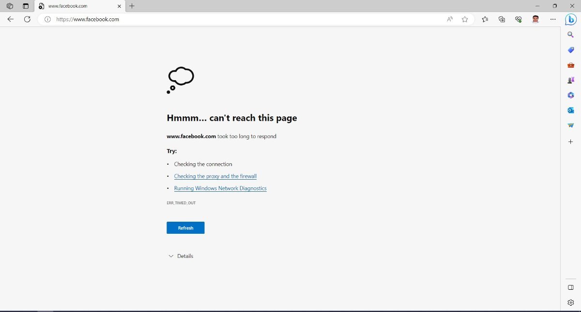Go back with the back arrow
The width and height of the screenshot is (581, 312).
pyautogui.click(x=10, y=19)
